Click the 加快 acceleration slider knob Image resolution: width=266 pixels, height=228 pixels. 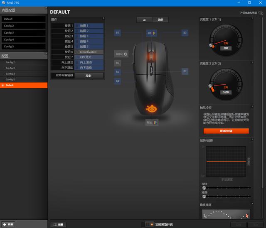pos(204,188)
